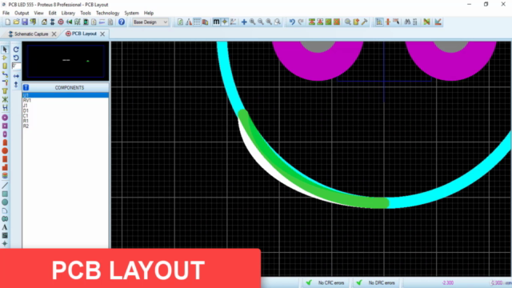
Task: Select the Track mode tool
Action: click(x=5, y=74)
